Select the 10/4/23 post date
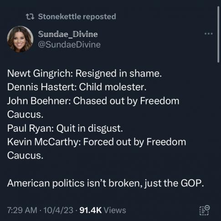The width and height of the screenshot is (221, 221). point(58,211)
